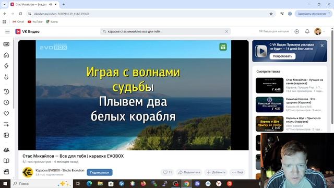334x188 pixels.
Task: Click the Windows taskbar search box
Action: pyautogui.click(x=42, y=183)
